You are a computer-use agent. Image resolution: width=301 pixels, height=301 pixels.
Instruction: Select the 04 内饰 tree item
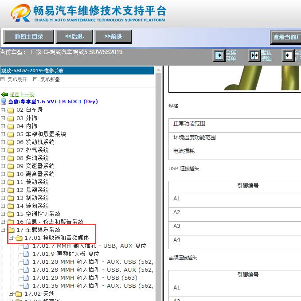click(27, 126)
